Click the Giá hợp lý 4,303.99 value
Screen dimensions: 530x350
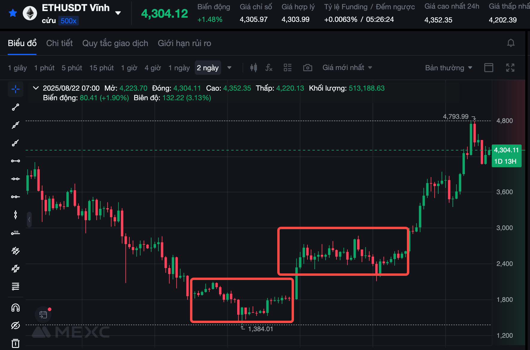tap(295, 20)
